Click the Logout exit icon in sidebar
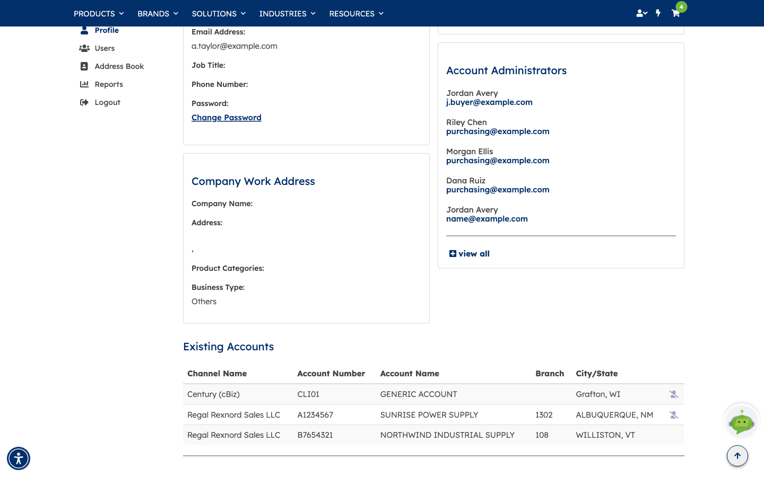The height and width of the screenshot is (477, 764). pyautogui.click(x=84, y=102)
